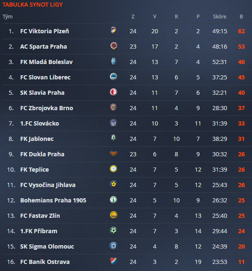Open the FC Fastav Zlín team link
Screen dimensions: 252x271
coord(40,216)
